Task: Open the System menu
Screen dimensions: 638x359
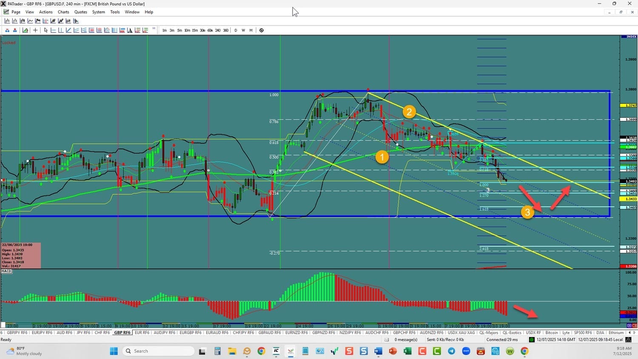Action: pos(99,12)
